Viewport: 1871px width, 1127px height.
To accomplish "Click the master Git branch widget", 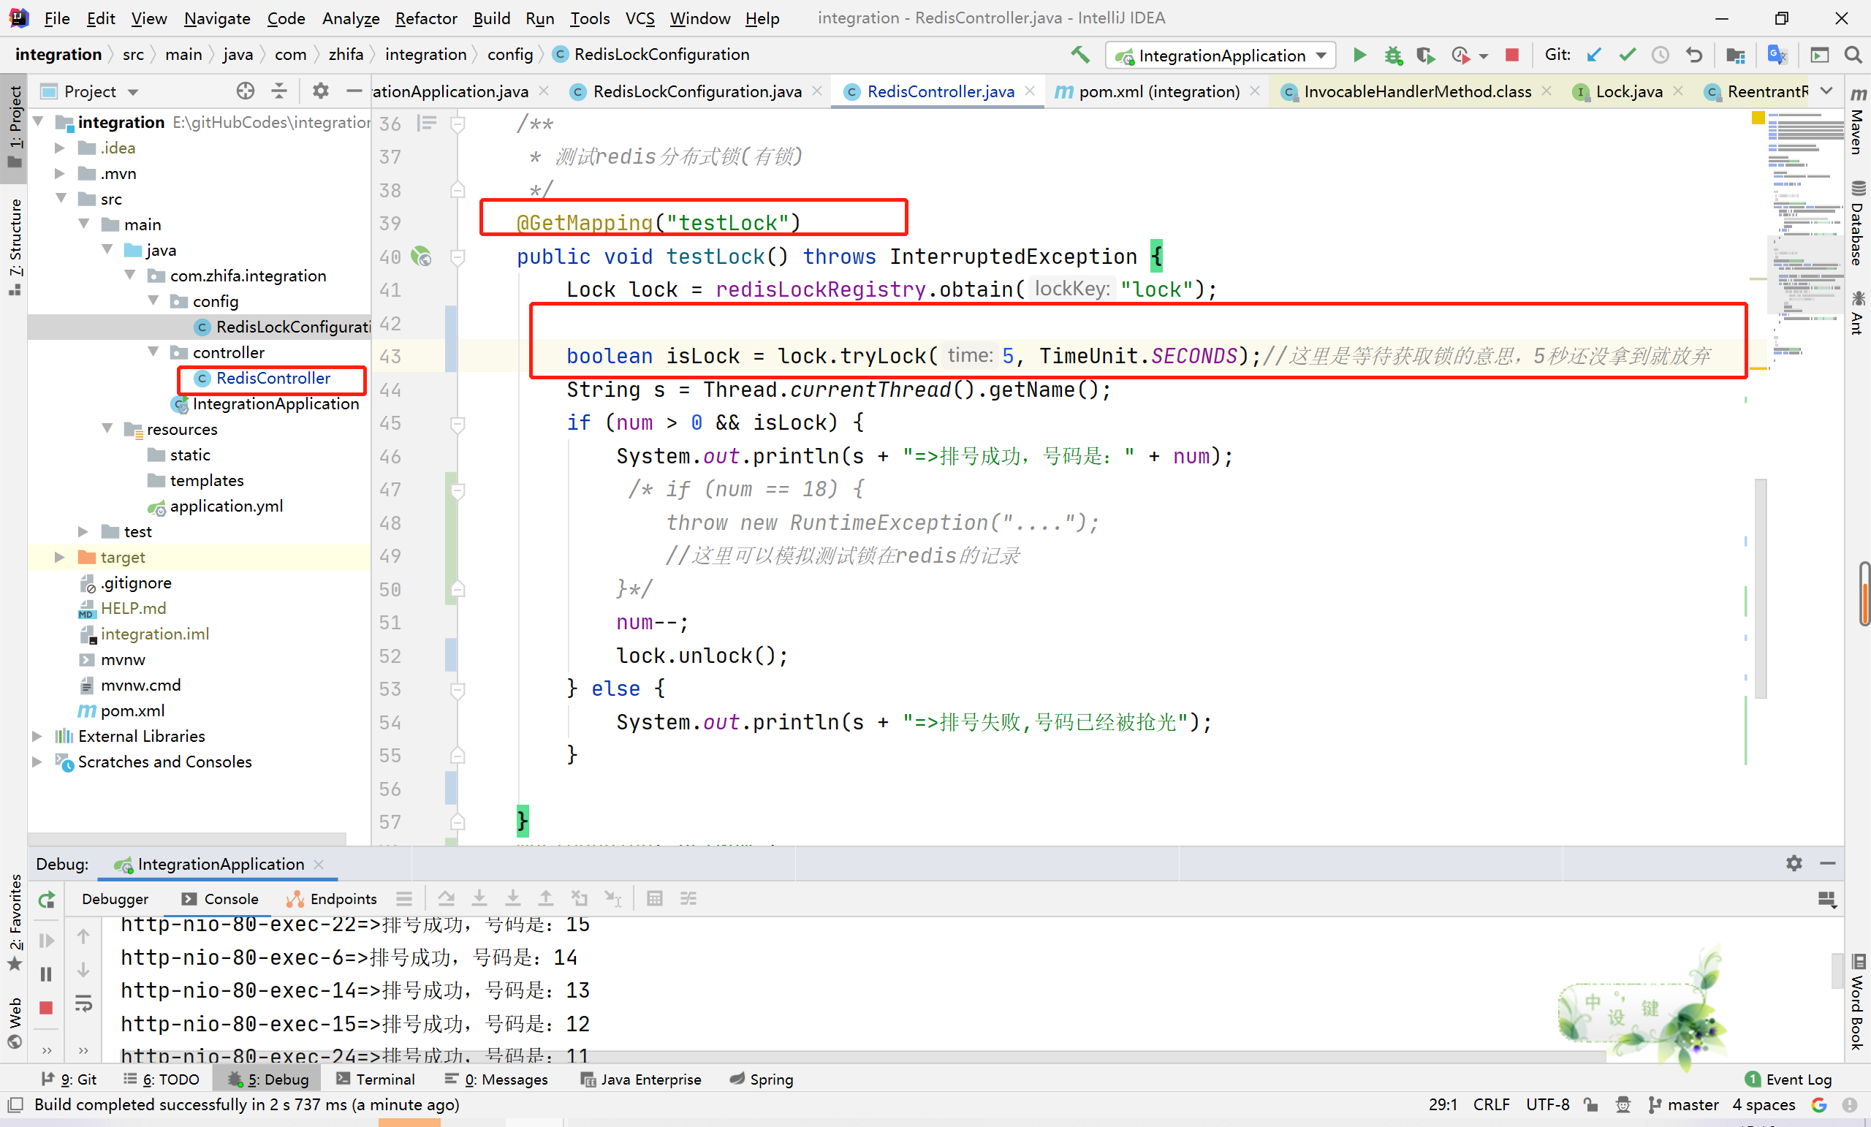I will (1682, 1104).
